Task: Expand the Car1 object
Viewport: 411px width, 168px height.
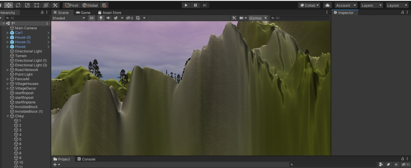Action: point(8,33)
